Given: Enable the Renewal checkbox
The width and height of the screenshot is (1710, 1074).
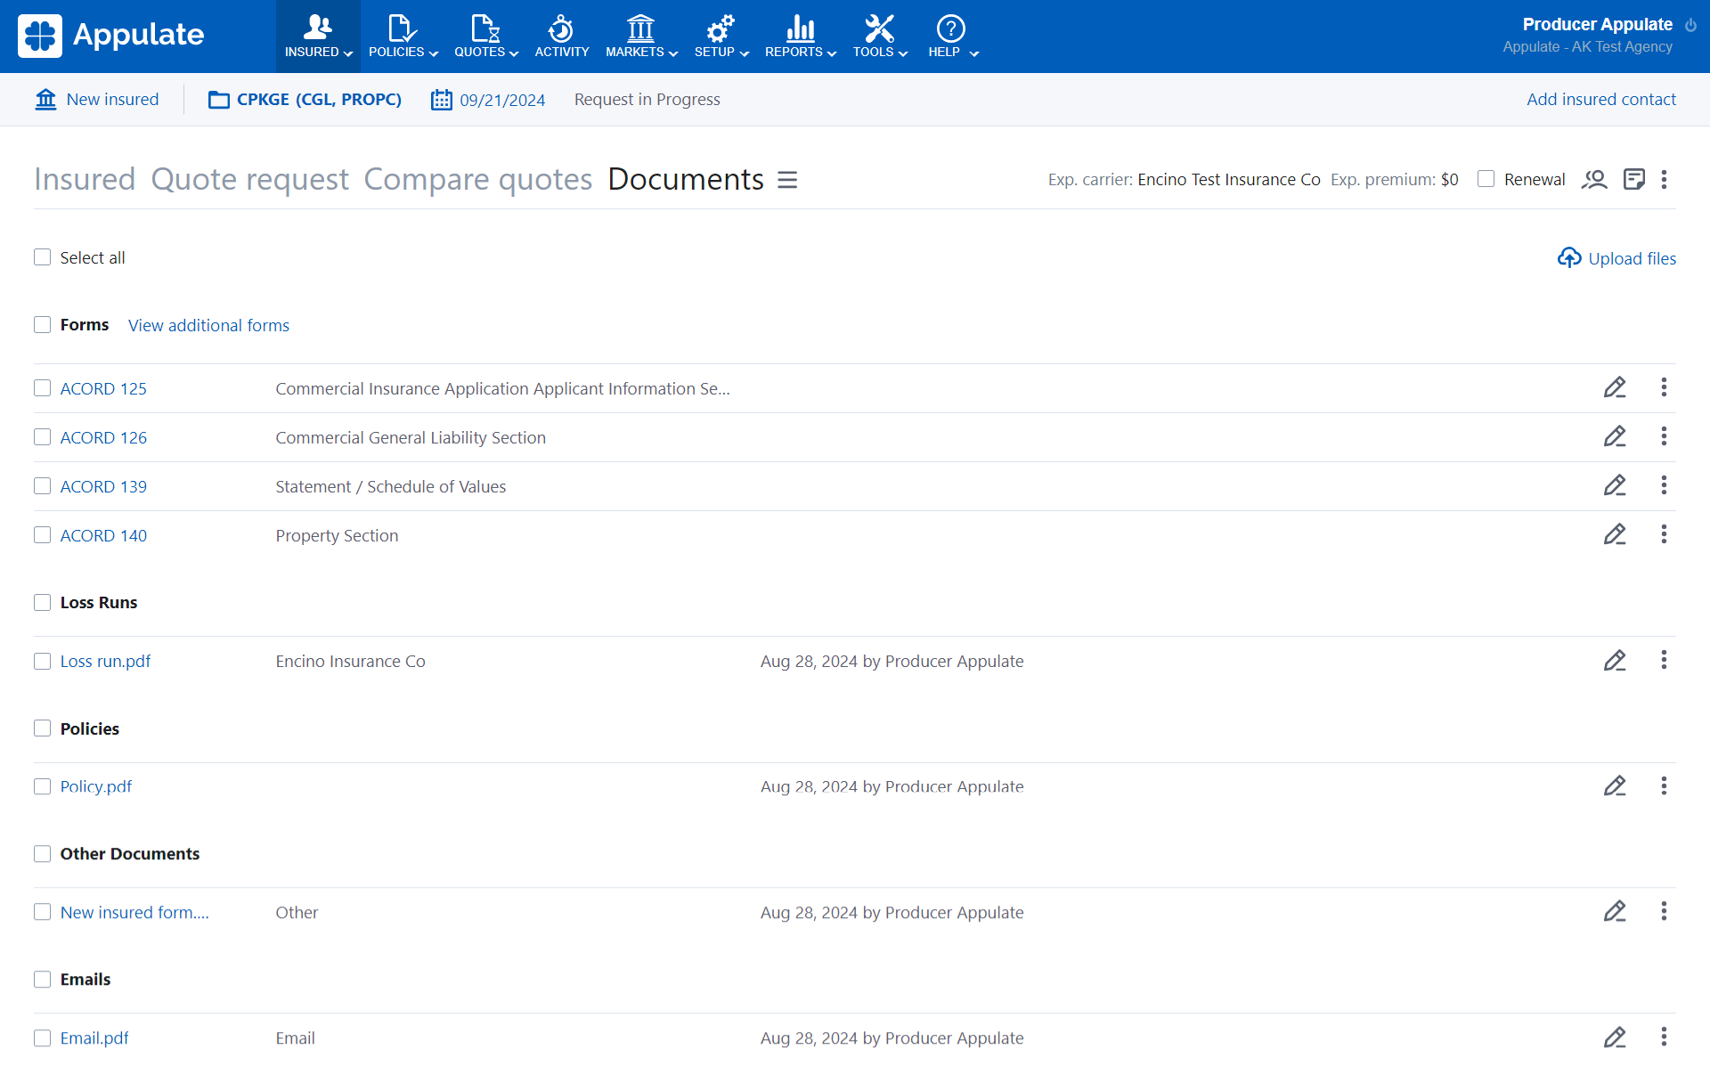Looking at the screenshot, I should (x=1486, y=179).
